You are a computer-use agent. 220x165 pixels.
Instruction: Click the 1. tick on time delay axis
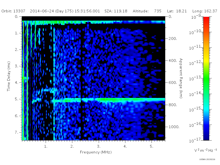click(x=16, y=33)
